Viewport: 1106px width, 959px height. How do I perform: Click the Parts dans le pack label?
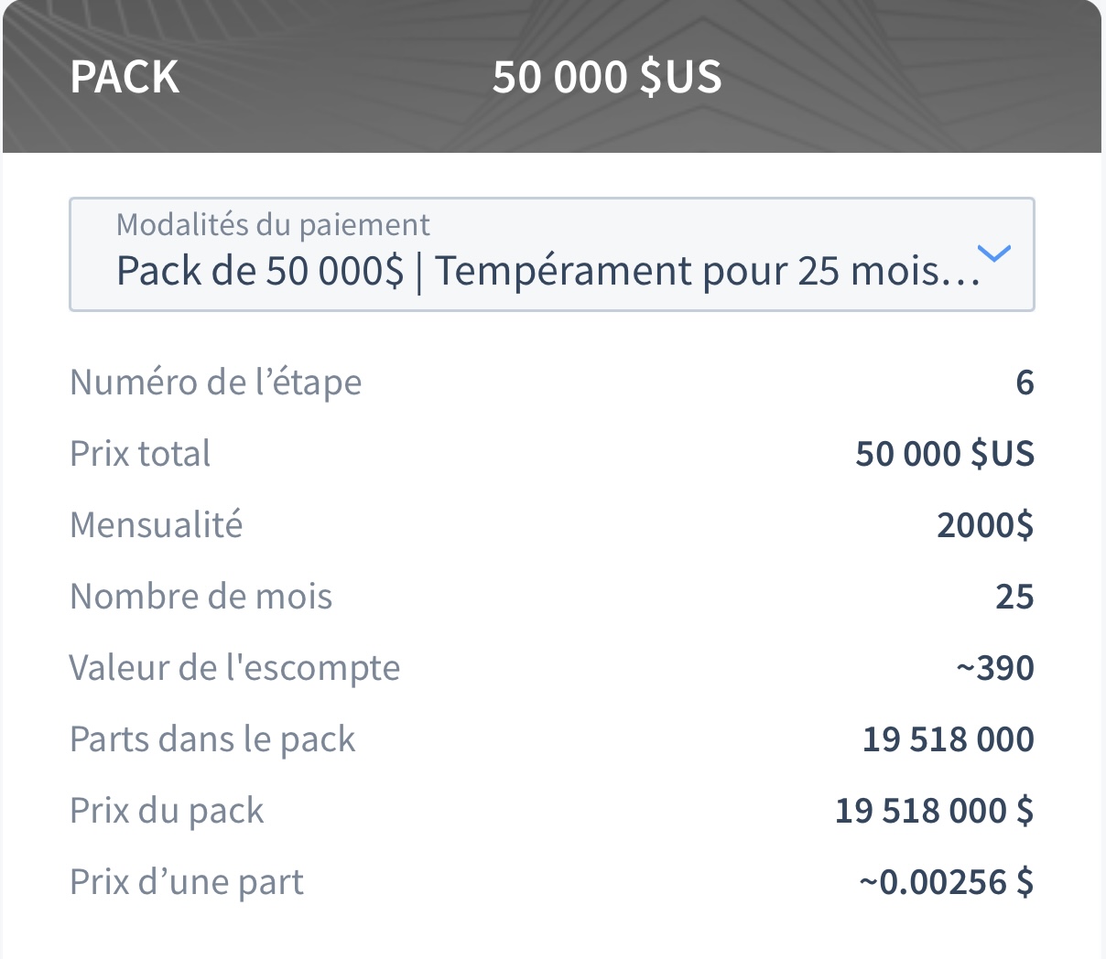pos(212,739)
